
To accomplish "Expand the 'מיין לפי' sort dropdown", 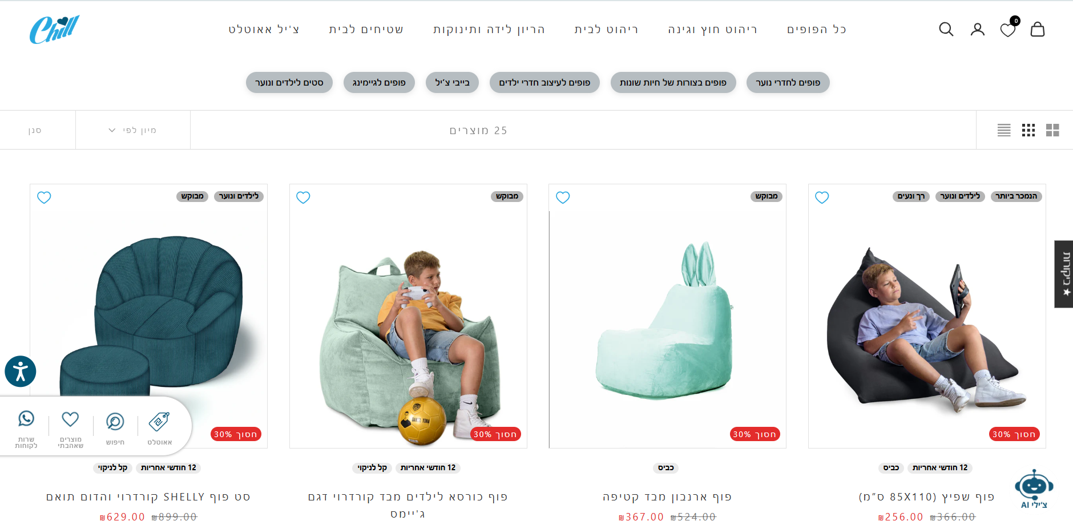I will coord(132,130).
